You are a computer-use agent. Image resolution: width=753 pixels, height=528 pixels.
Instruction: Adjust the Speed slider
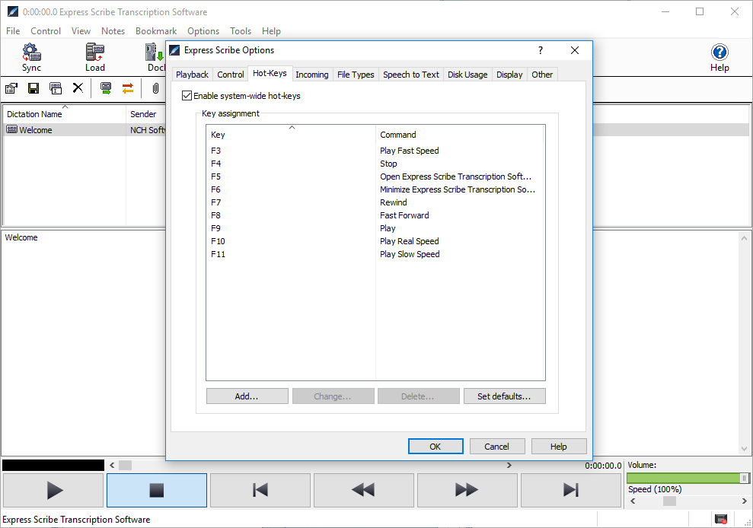pos(669,501)
